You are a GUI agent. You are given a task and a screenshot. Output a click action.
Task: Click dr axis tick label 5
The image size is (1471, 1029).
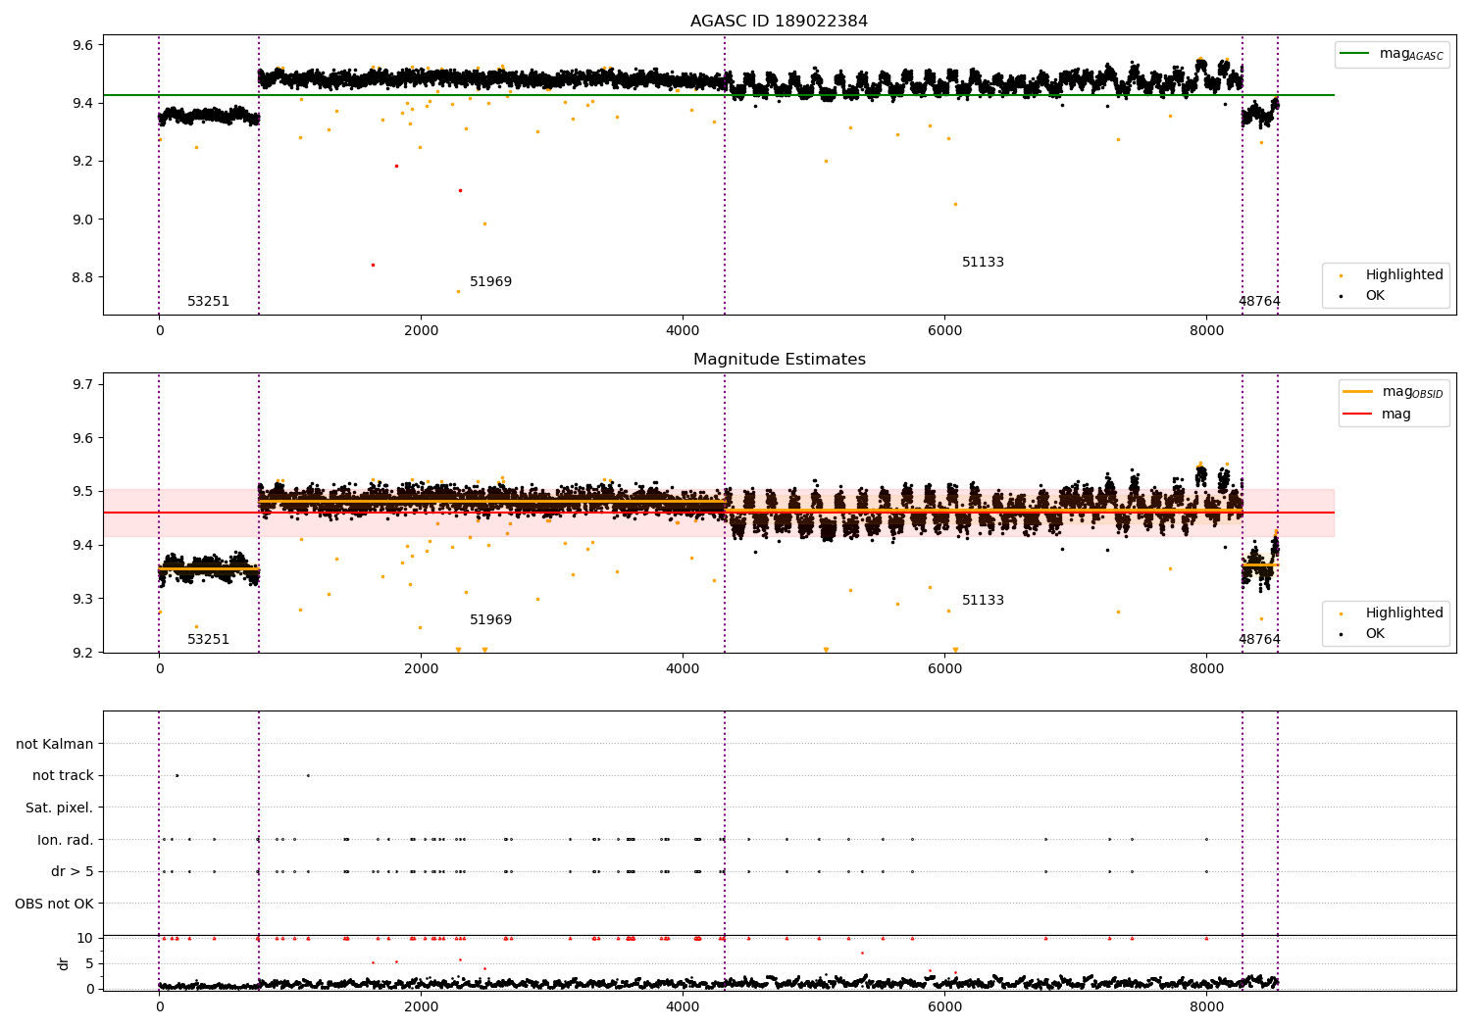click(x=89, y=963)
